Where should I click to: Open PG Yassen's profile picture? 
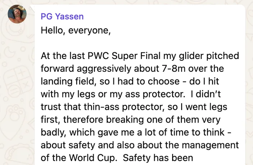click(17, 14)
